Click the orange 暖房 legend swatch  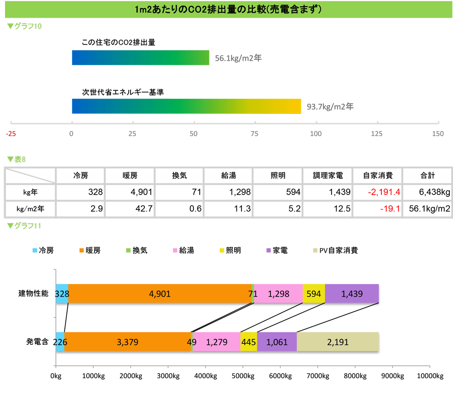click(x=82, y=250)
